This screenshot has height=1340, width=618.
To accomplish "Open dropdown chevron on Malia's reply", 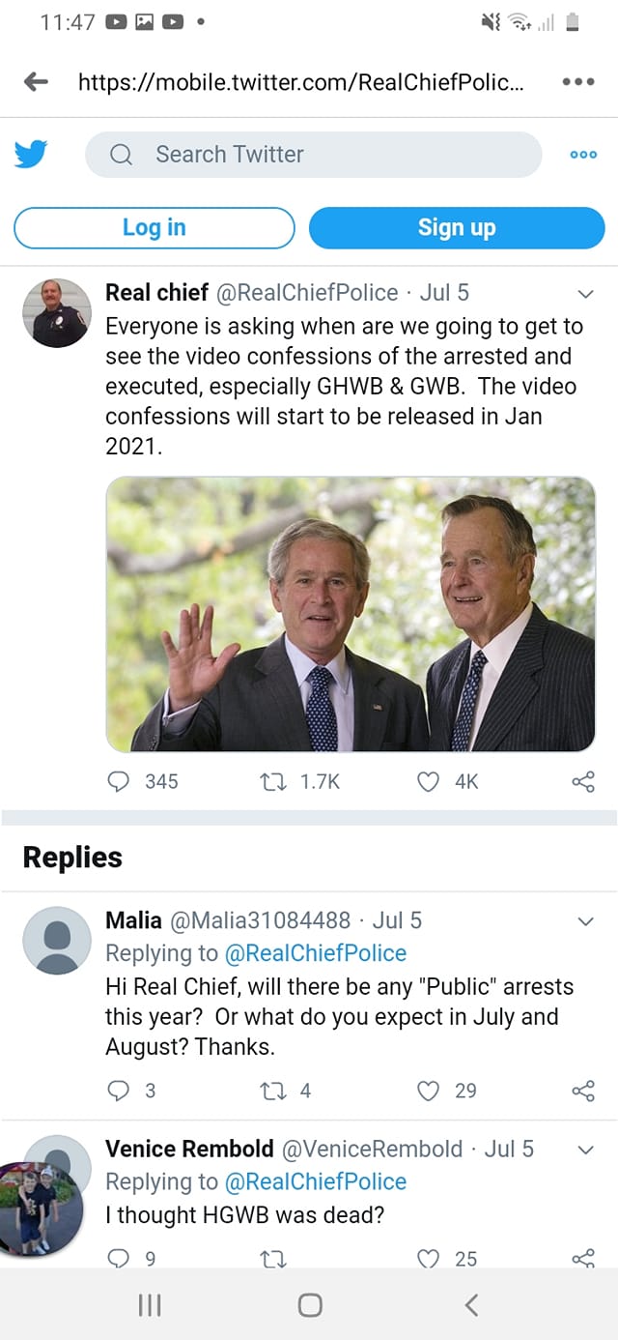I will coord(585,921).
